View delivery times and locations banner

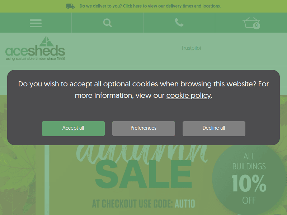(x=150, y=6)
